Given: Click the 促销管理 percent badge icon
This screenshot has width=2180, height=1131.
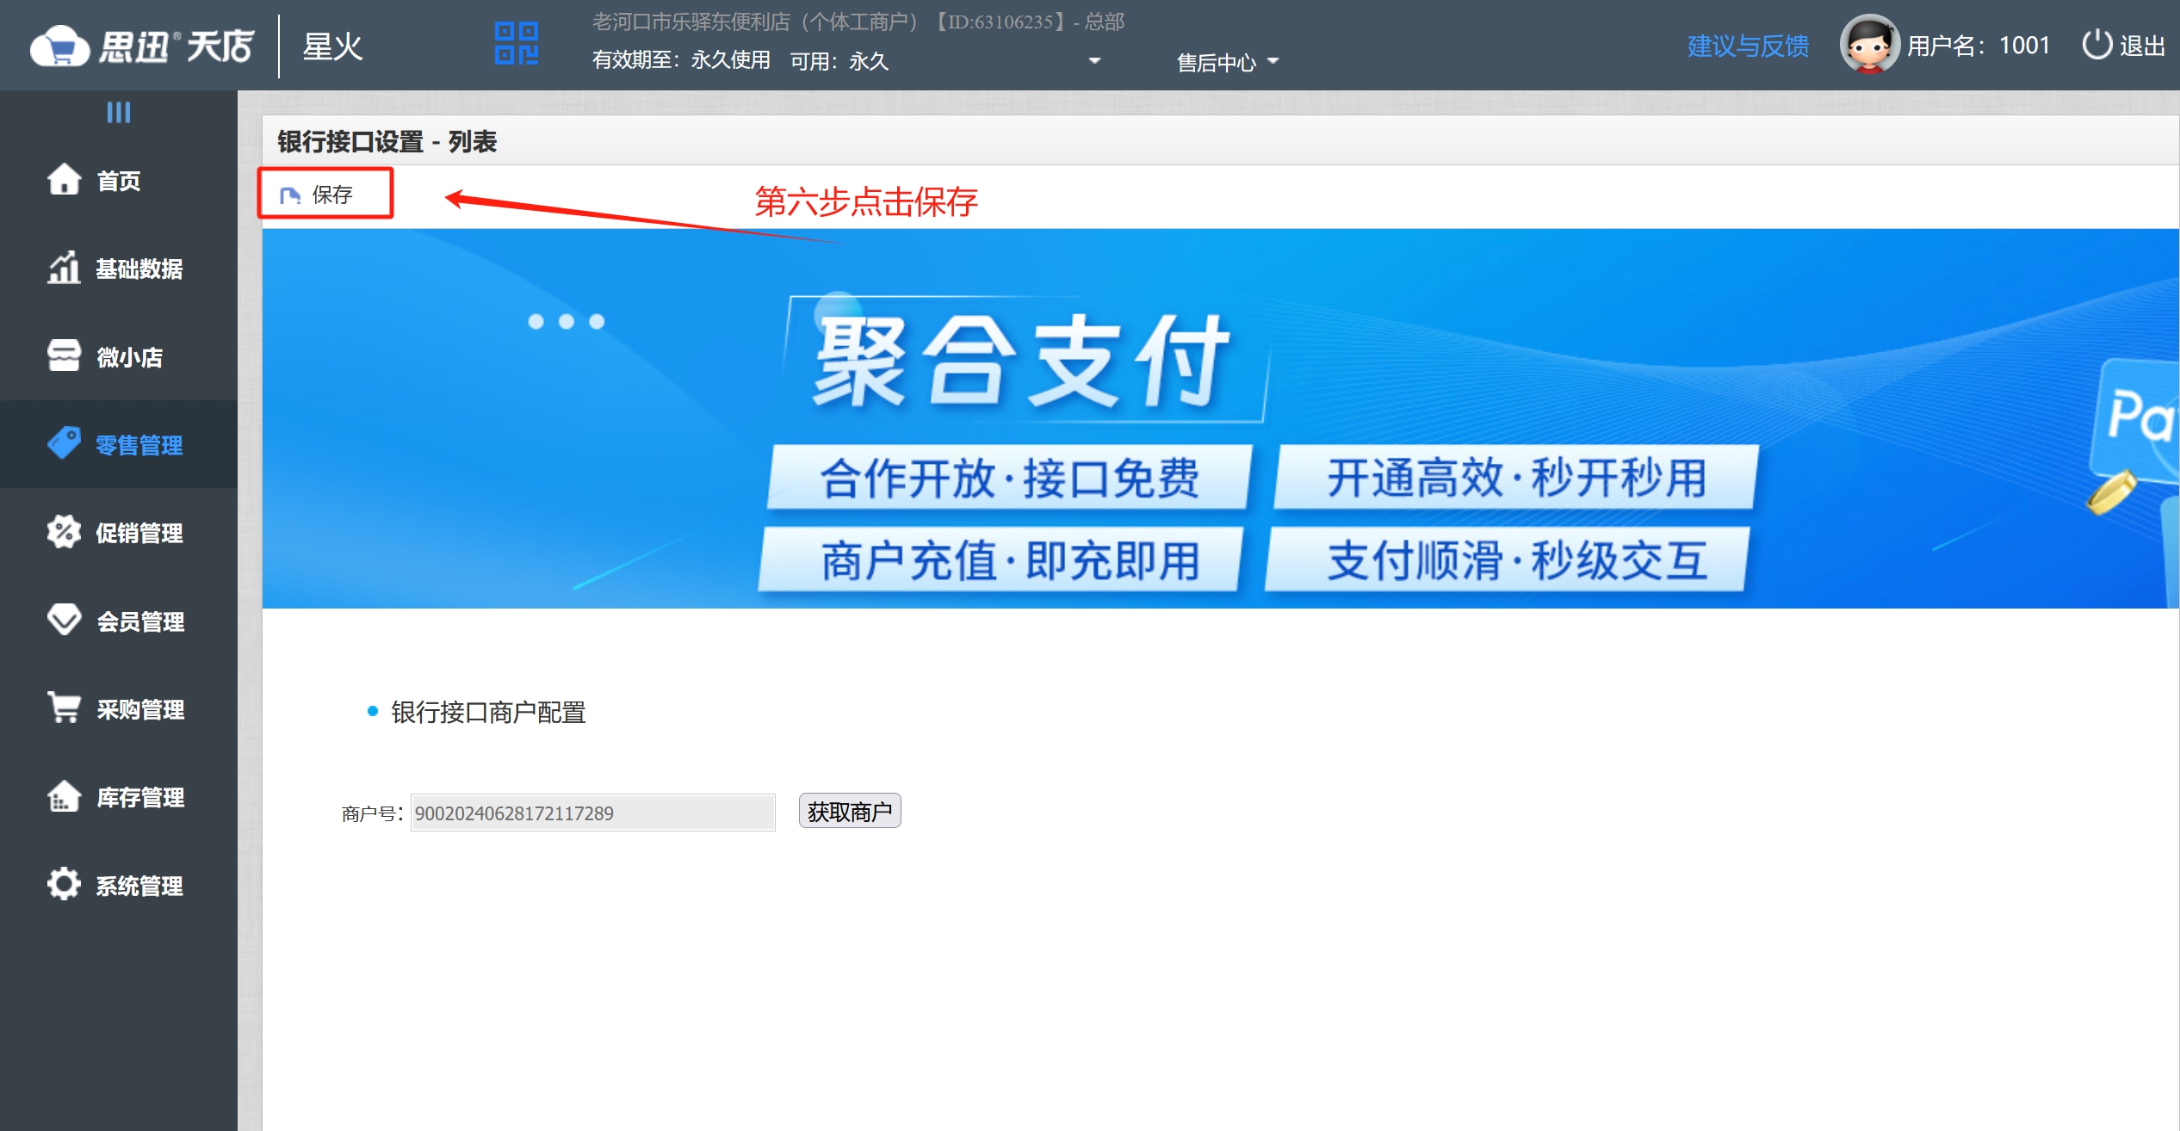Looking at the screenshot, I should [x=65, y=532].
